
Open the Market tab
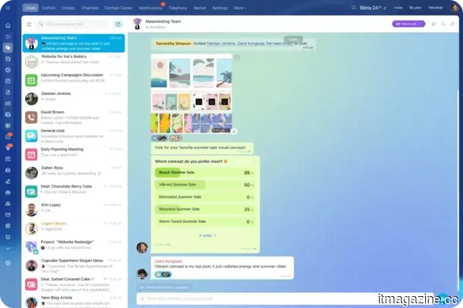click(x=200, y=8)
